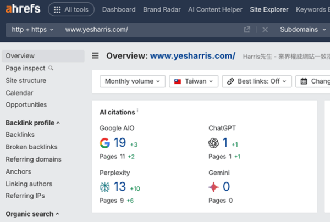Click the Ahrefs logo
This screenshot has width=330, height=222.
click(x=23, y=9)
